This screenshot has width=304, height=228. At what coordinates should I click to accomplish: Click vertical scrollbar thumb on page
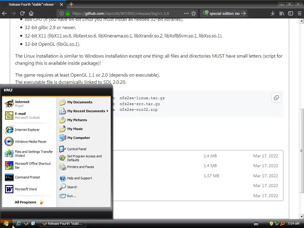(x=301, y=151)
